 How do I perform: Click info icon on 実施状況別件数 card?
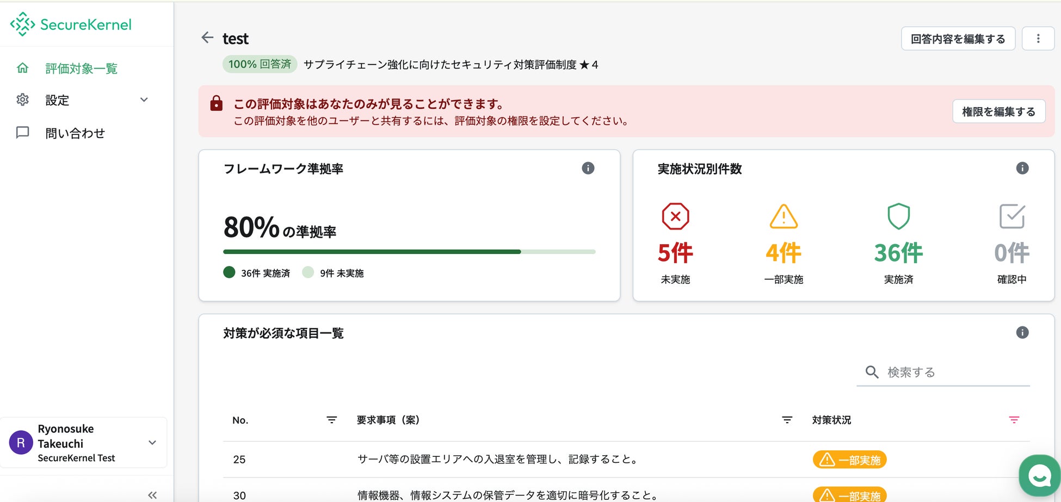[1022, 168]
